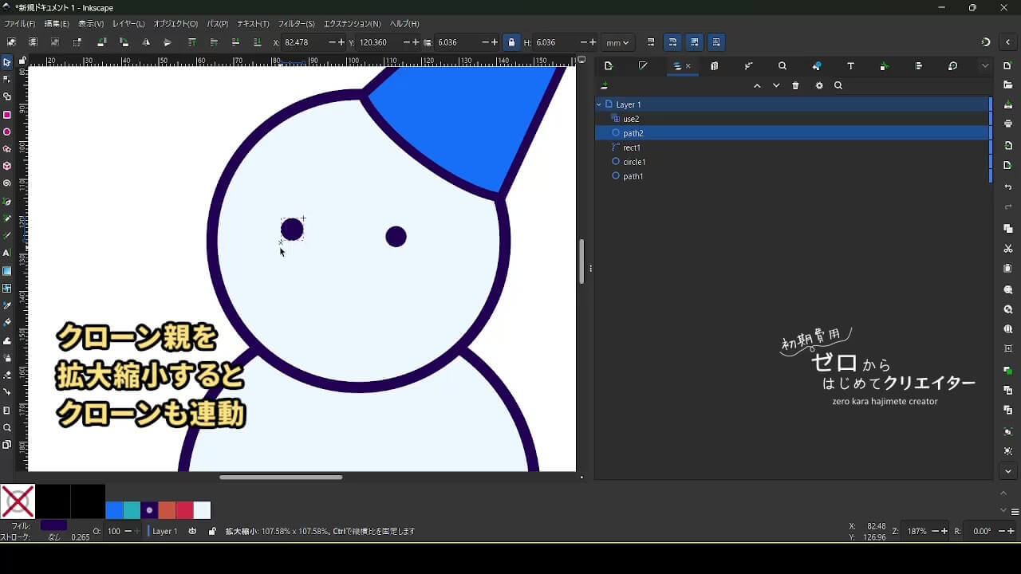Image resolution: width=1021 pixels, height=574 pixels.
Task: Open the Text and Font dialog tab
Action: [x=850, y=66]
